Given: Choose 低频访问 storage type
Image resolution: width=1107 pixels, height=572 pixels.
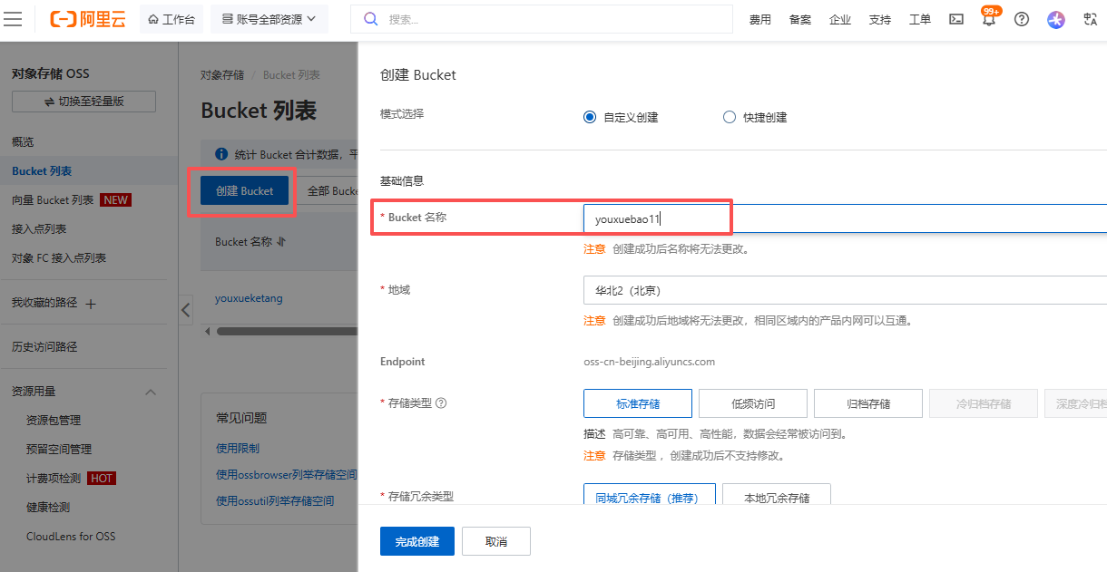Looking at the screenshot, I should click(752, 403).
